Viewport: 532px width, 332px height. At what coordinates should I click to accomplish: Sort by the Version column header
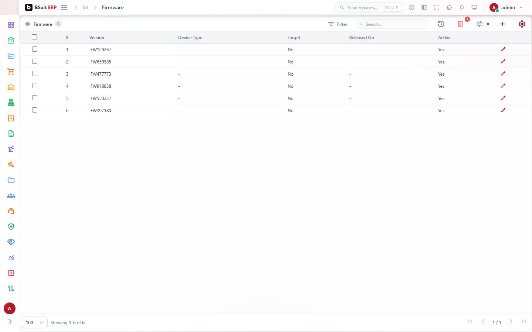[x=97, y=38]
